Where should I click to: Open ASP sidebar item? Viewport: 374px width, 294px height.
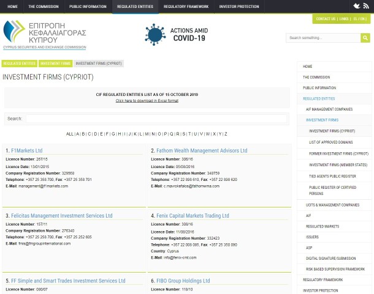tap(334, 248)
